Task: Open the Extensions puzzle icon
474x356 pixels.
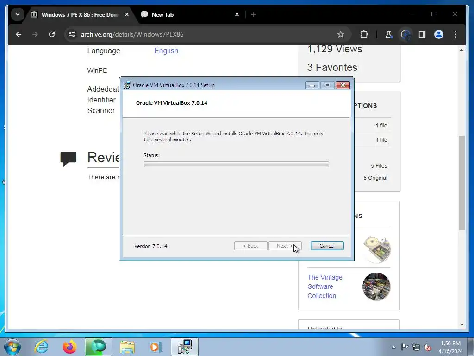Action: (x=364, y=34)
